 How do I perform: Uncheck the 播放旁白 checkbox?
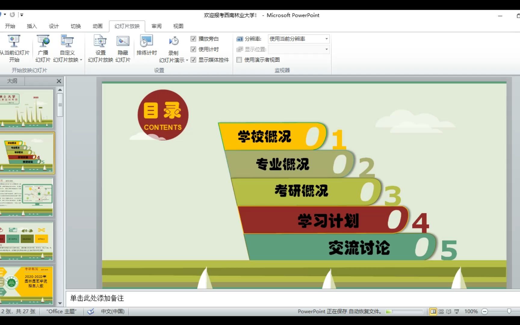(x=193, y=39)
